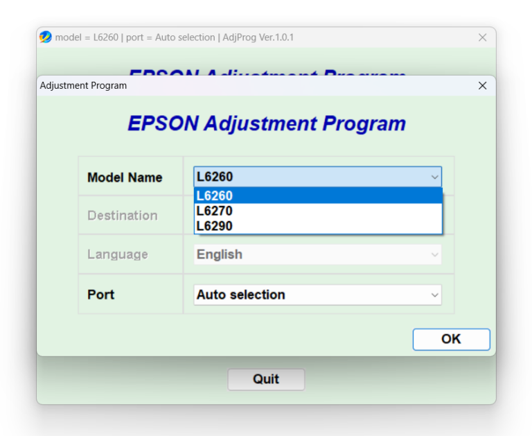Click the main window title showing model = L6260
The image size is (532, 436).
click(x=175, y=37)
